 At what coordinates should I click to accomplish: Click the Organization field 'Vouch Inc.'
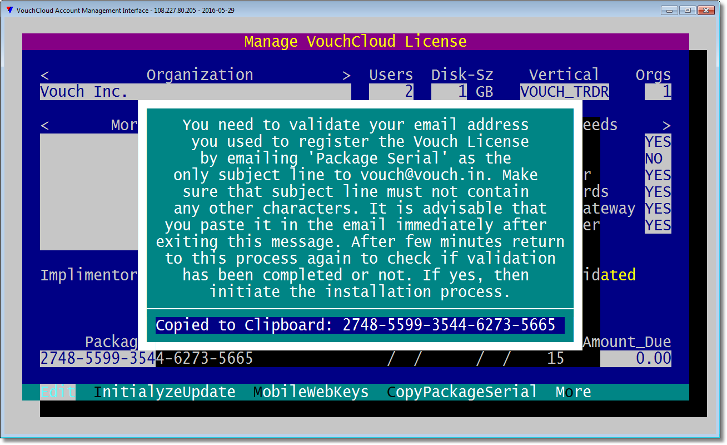196,92
